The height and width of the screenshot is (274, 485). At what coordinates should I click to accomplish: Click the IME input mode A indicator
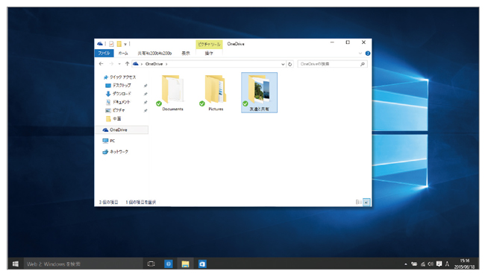click(447, 264)
